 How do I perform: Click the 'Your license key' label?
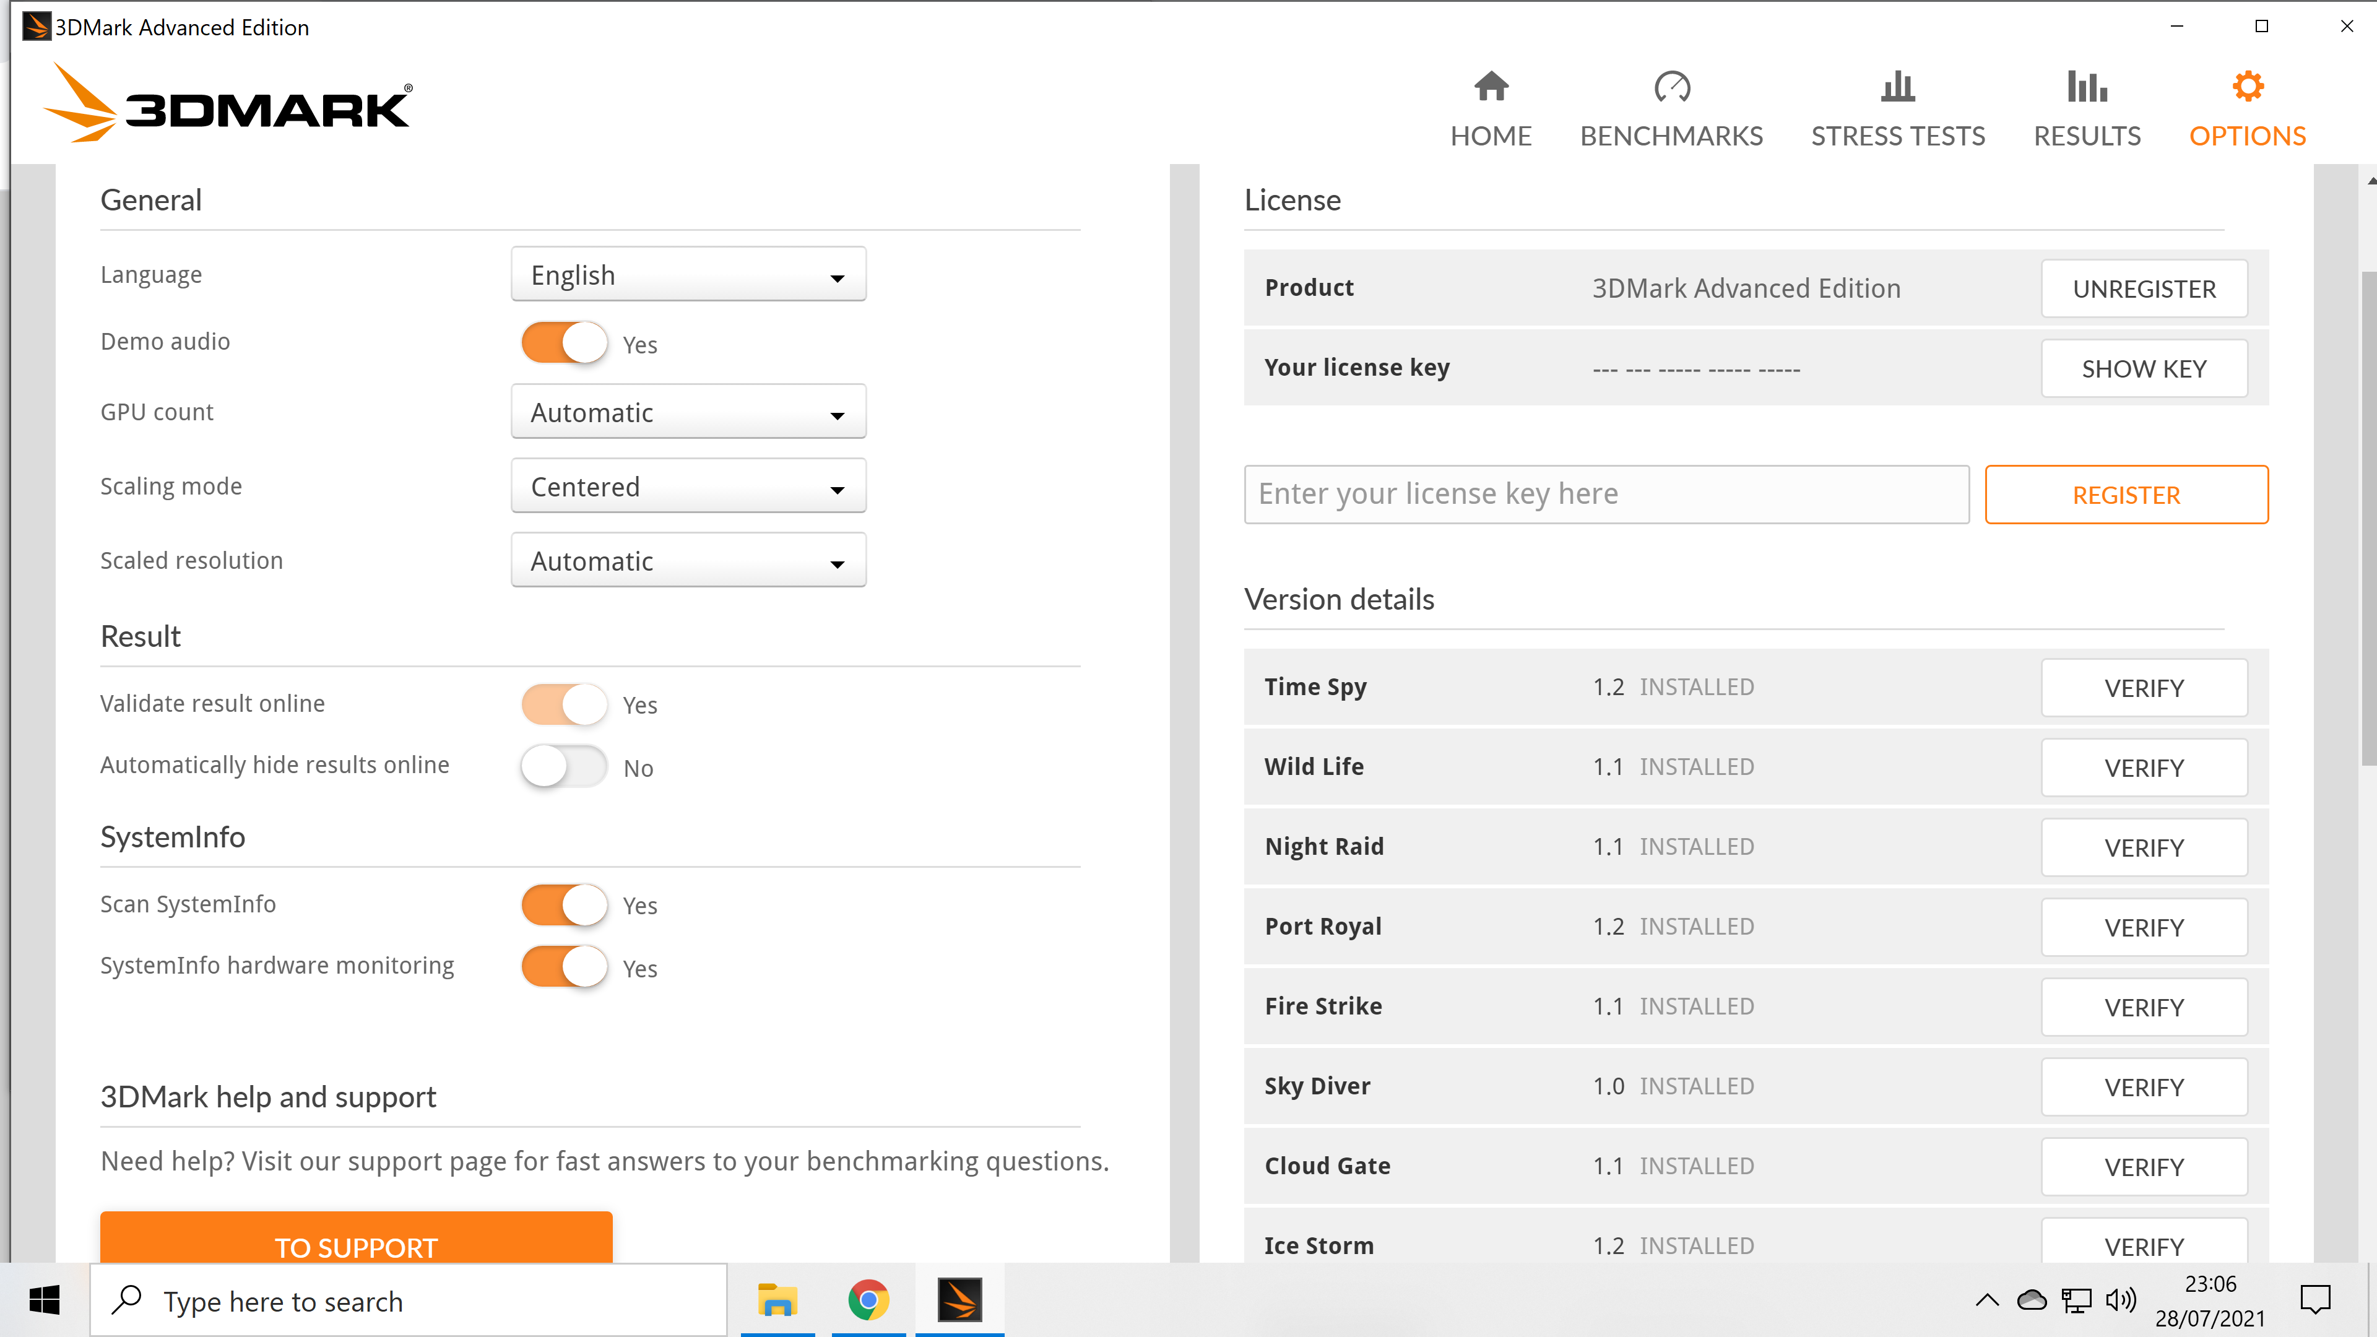[x=1356, y=368]
